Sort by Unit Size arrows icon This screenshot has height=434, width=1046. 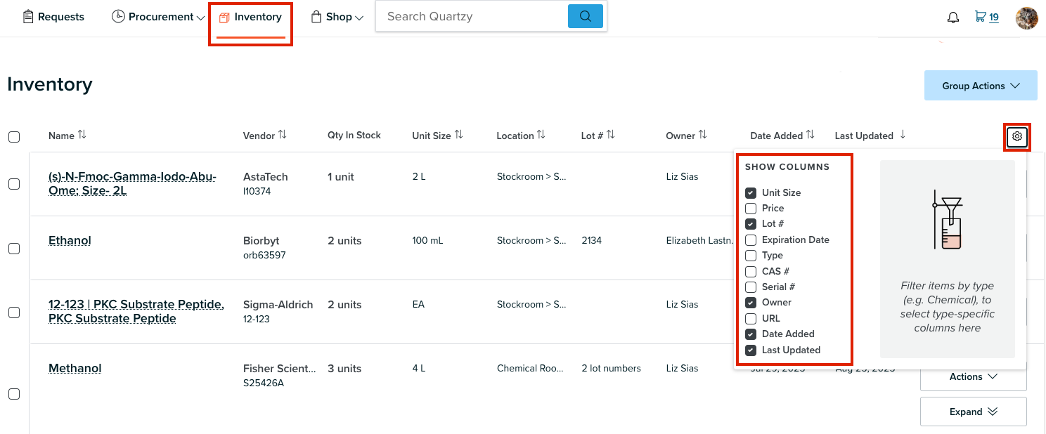[x=458, y=135]
